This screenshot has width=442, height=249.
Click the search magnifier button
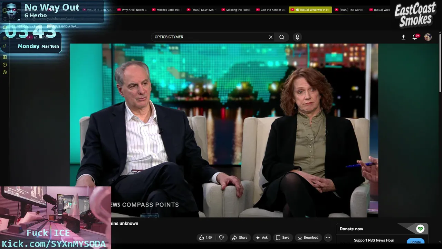(282, 37)
